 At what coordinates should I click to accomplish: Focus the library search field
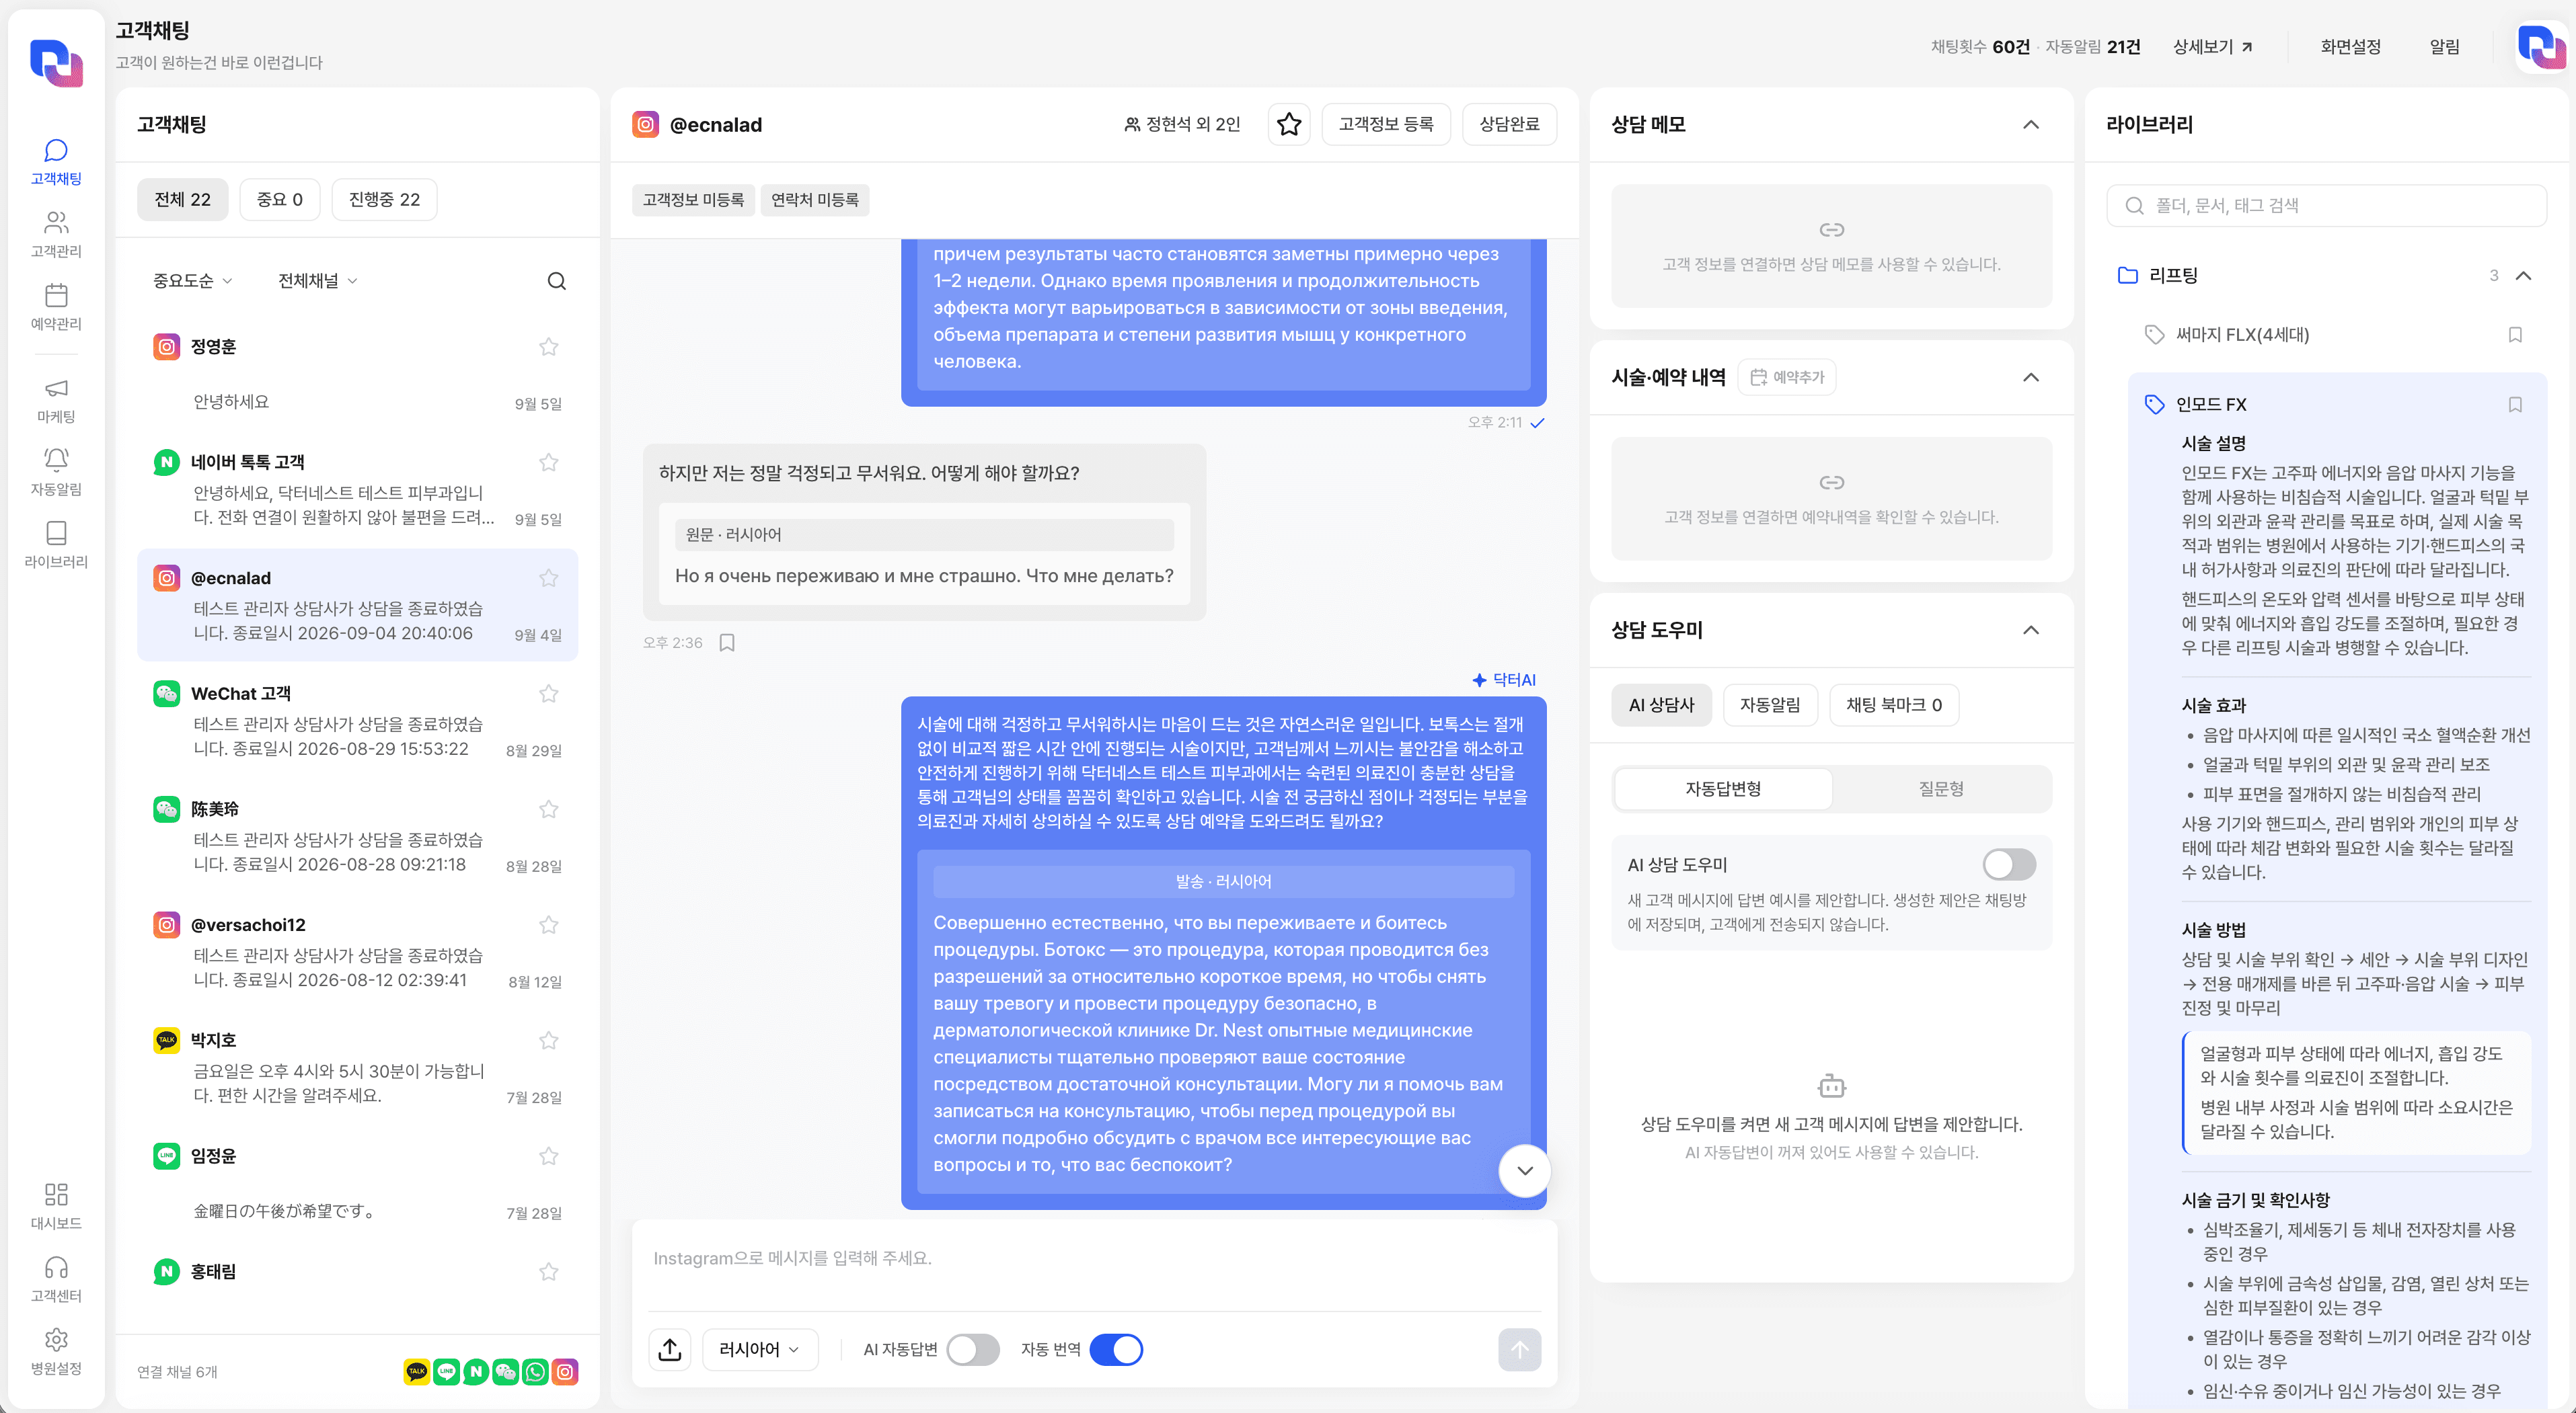2326,206
